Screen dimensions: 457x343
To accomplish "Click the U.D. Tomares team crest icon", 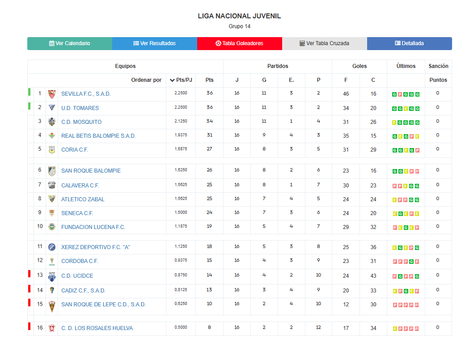I will click(x=52, y=107).
